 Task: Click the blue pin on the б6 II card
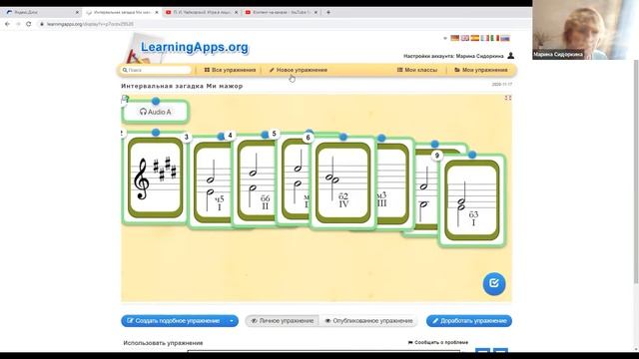(x=265, y=135)
